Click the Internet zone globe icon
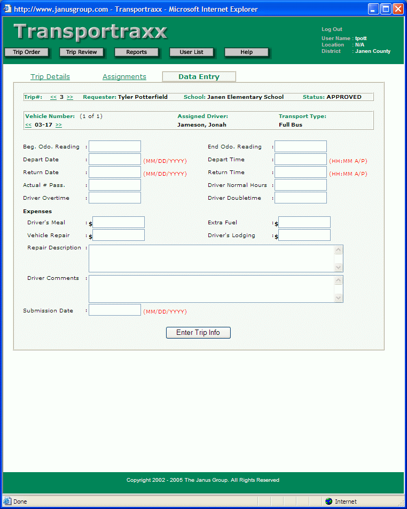Screen dimensions: 407x509 coord(329,501)
